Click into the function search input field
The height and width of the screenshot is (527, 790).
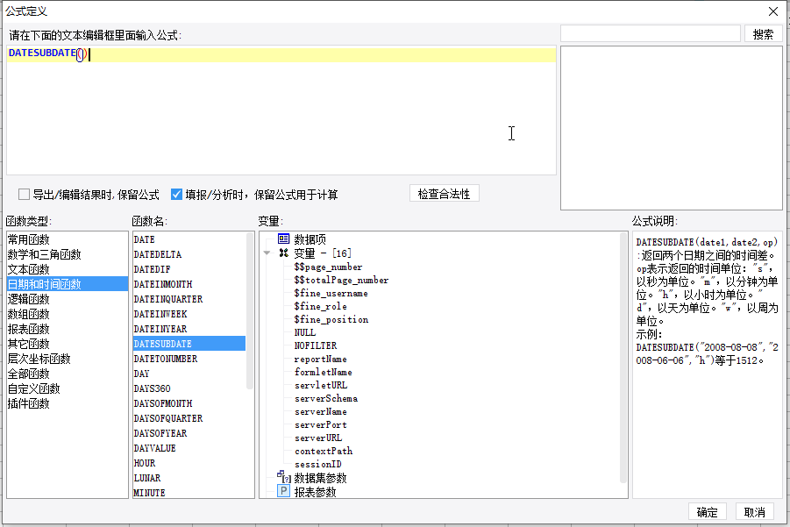(x=650, y=33)
